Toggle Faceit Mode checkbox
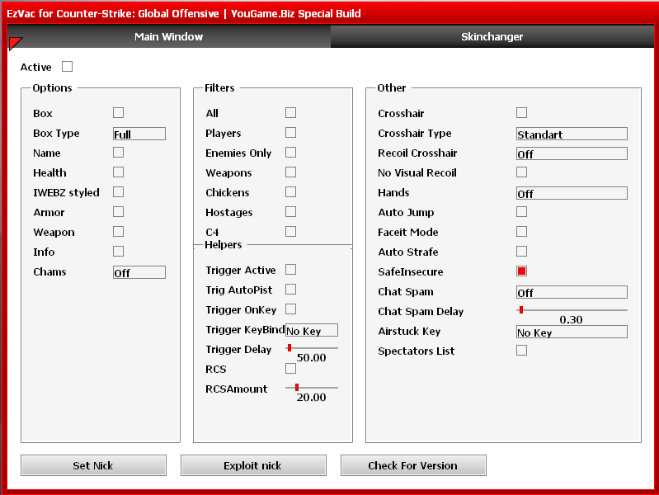The image size is (659, 495). 521,231
